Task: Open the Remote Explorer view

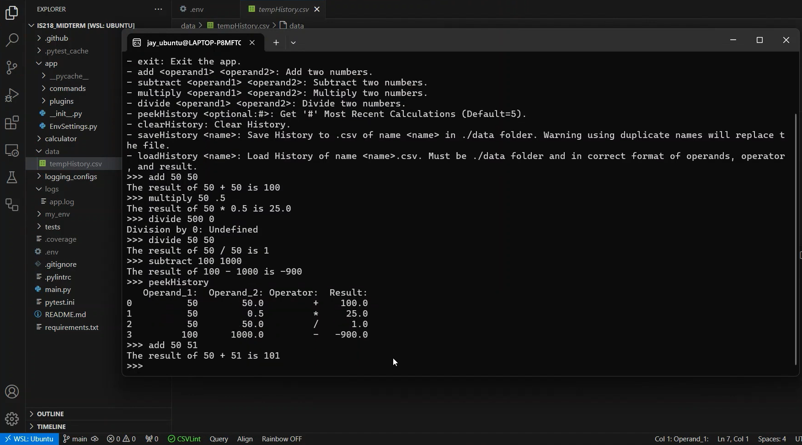Action: 11,150
